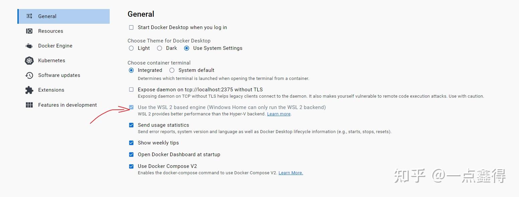Click the Software updates clock icon
Screen dimensions: 519x197
tap(29, 75)
